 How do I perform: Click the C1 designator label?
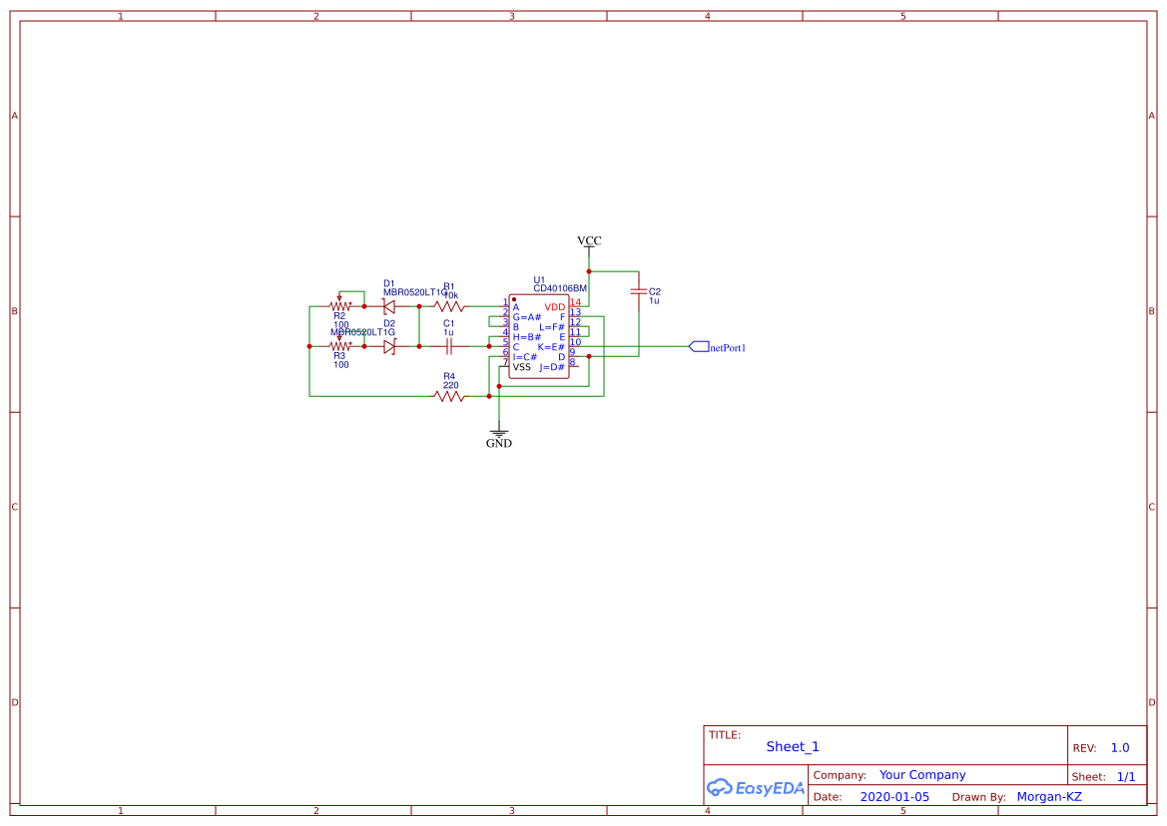tap(449, 323)
